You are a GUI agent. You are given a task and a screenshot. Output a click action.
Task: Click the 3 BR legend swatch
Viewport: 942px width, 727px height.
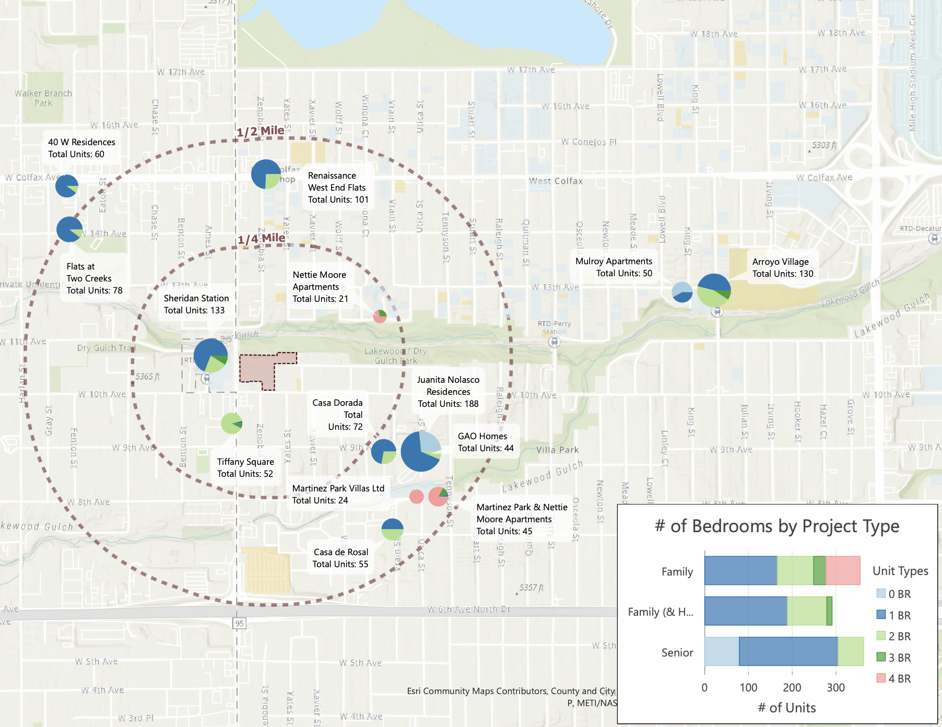tap(881, 657)
